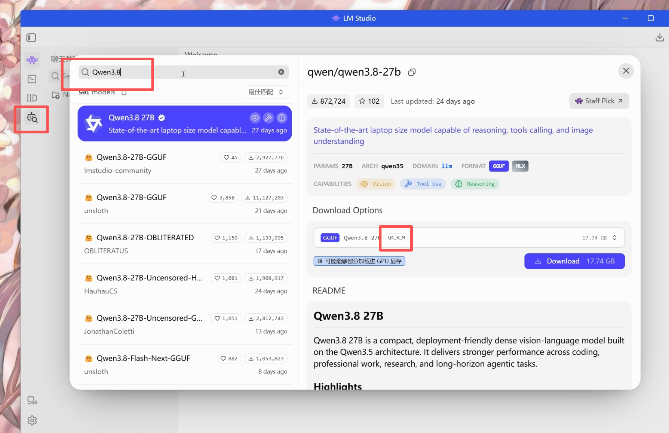669x433 pixels.
Task: Open the device link icon above settings
Action: click(x=32, y=401)
